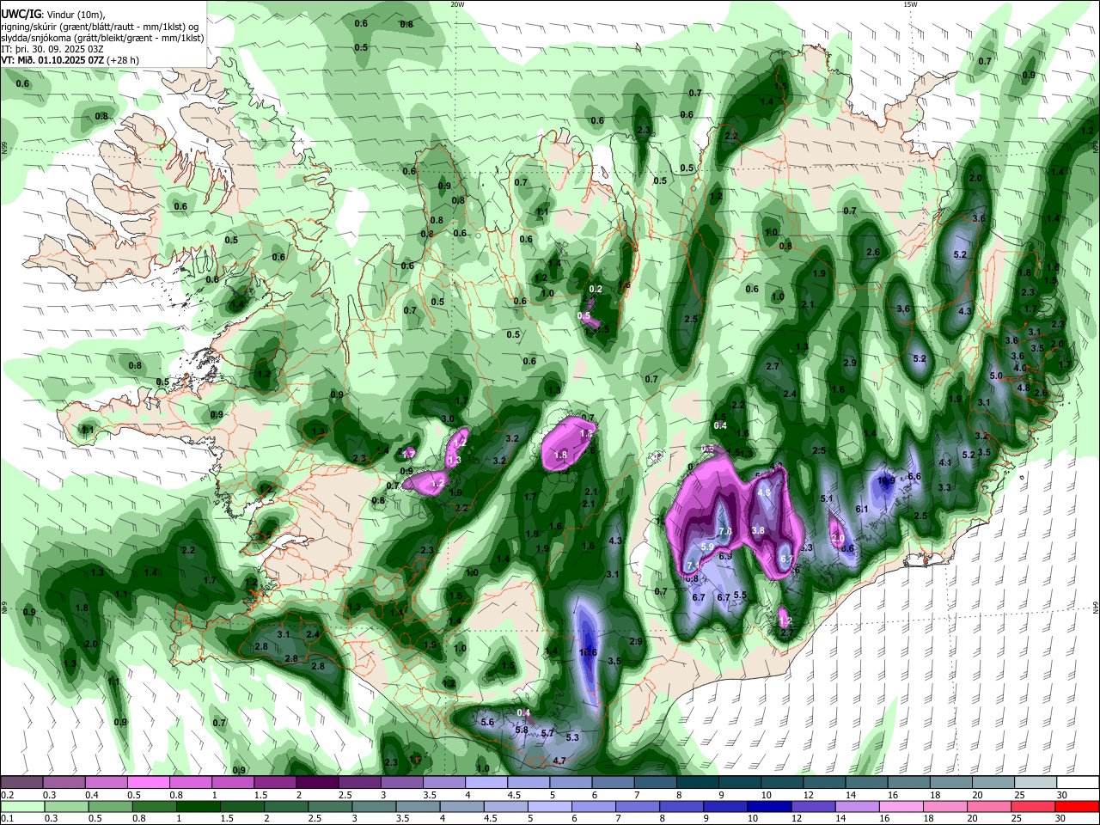1100x825 pixels.
Task: Click the dark teal swatch between 8 and 9
Action: click(698, 782)
